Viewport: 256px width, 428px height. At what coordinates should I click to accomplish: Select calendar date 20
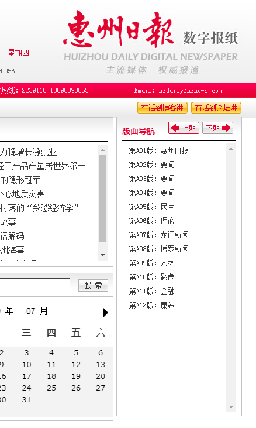pos(101,376)
